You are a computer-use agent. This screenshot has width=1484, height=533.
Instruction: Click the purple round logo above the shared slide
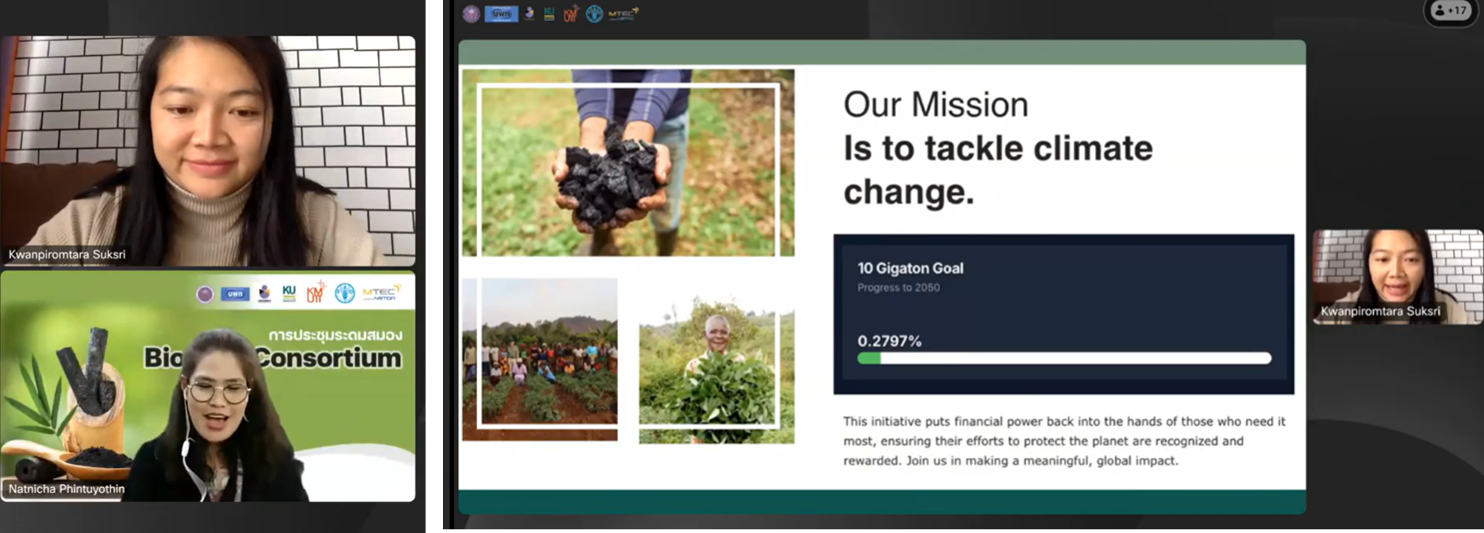(471, 14)
